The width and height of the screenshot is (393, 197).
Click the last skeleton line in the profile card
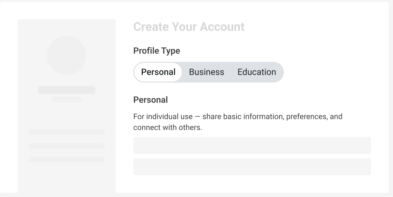click(66, 159)
